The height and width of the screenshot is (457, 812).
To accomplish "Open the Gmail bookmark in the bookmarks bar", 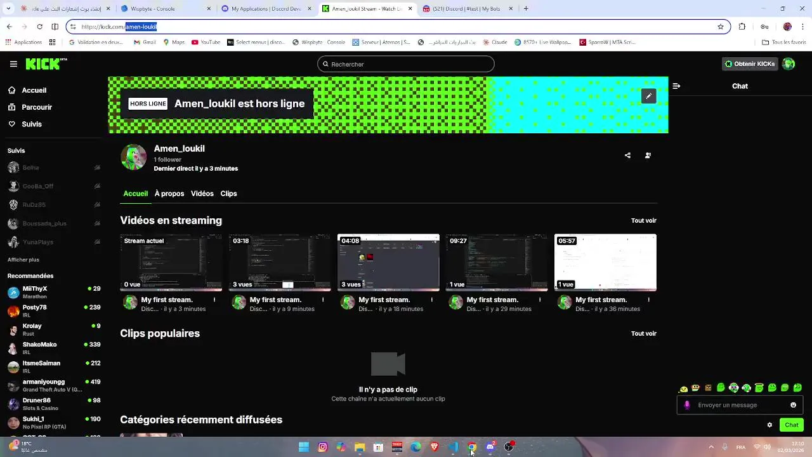I will click(145, 43).
